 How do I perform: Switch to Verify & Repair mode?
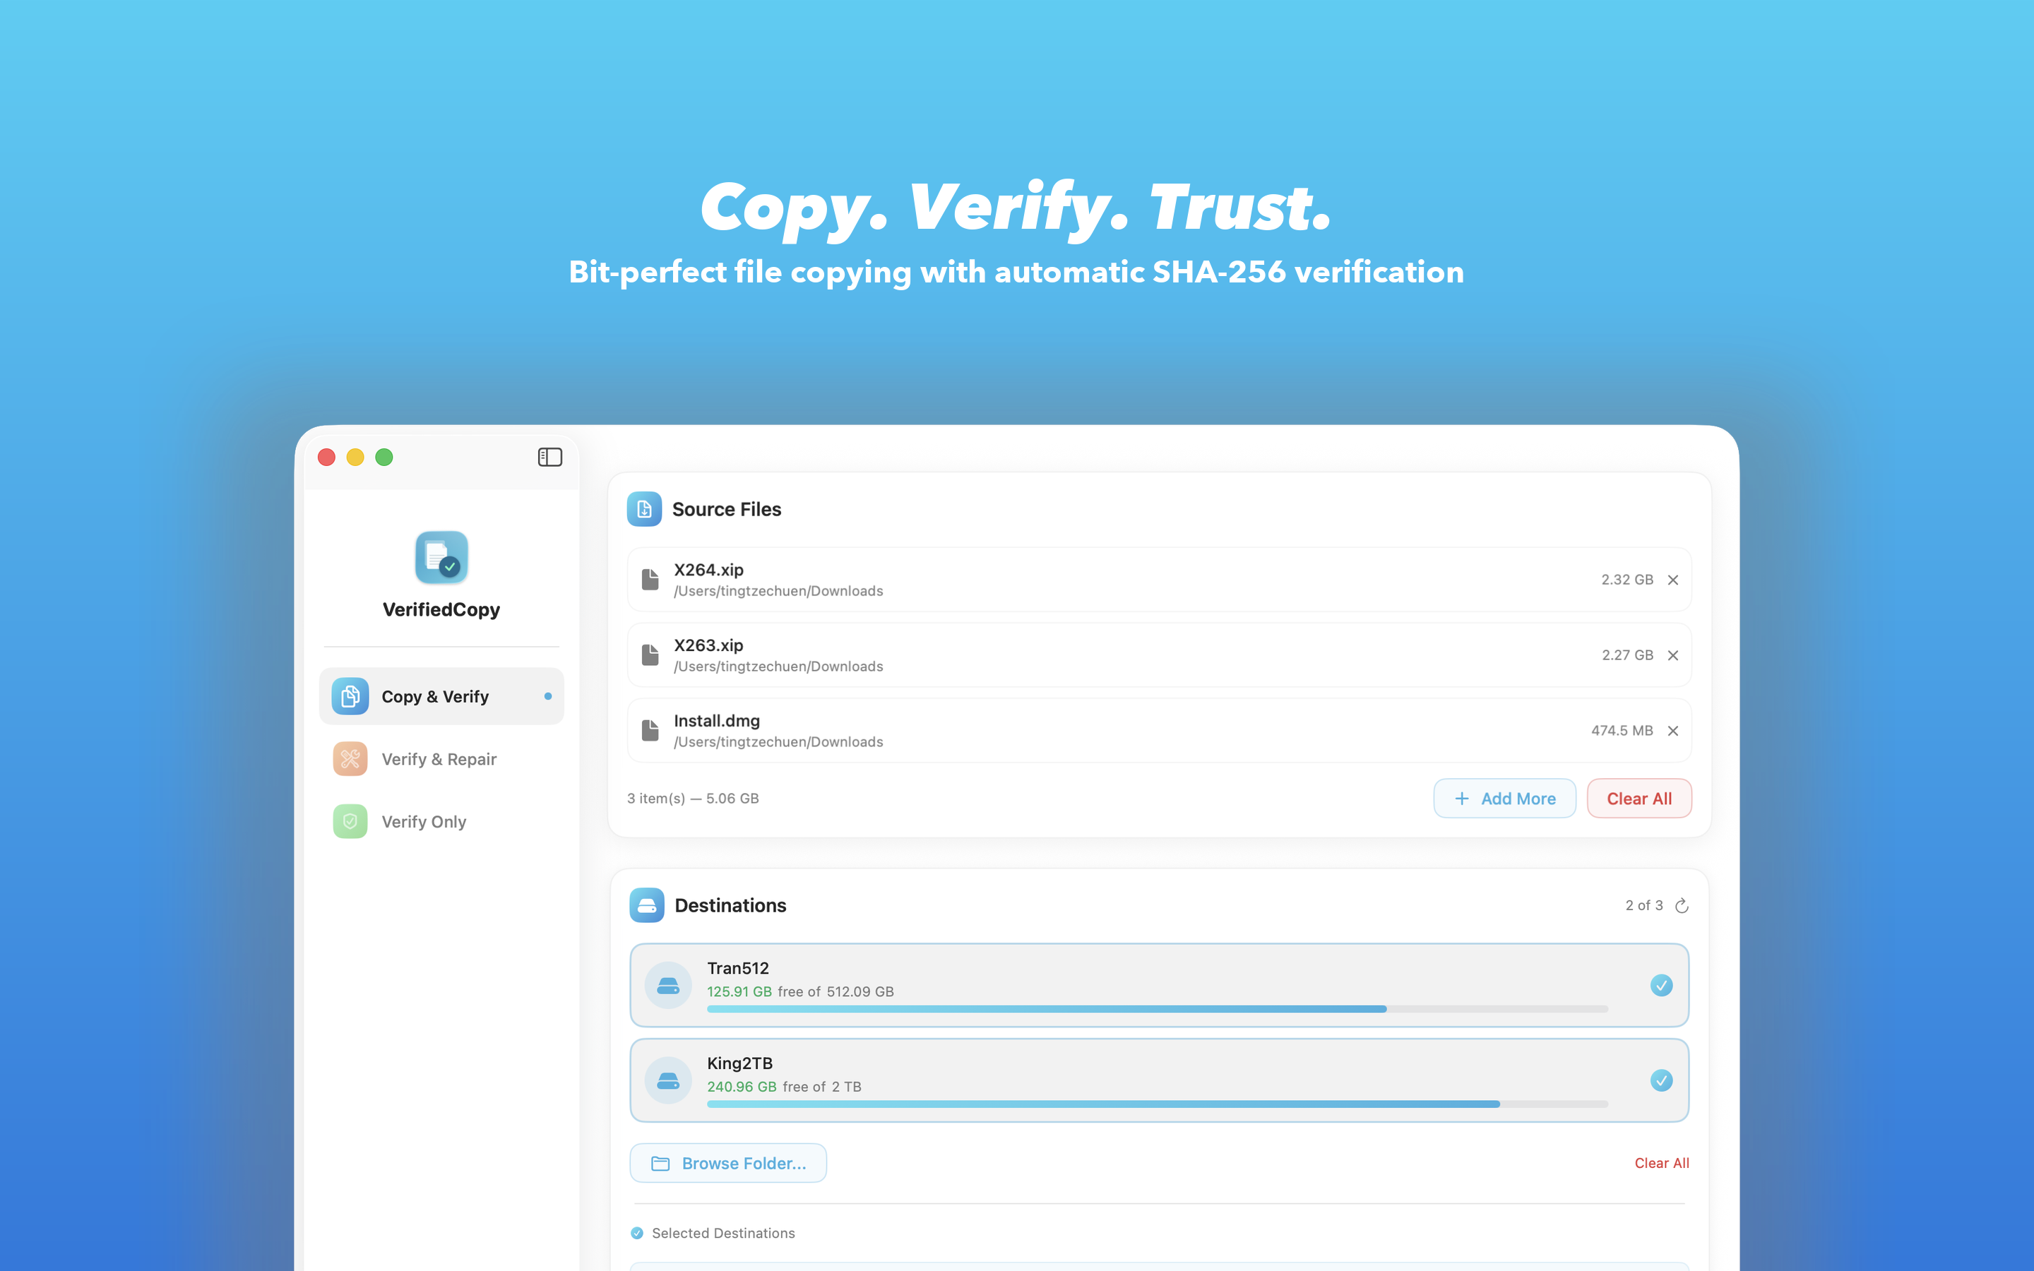[439, 758]
